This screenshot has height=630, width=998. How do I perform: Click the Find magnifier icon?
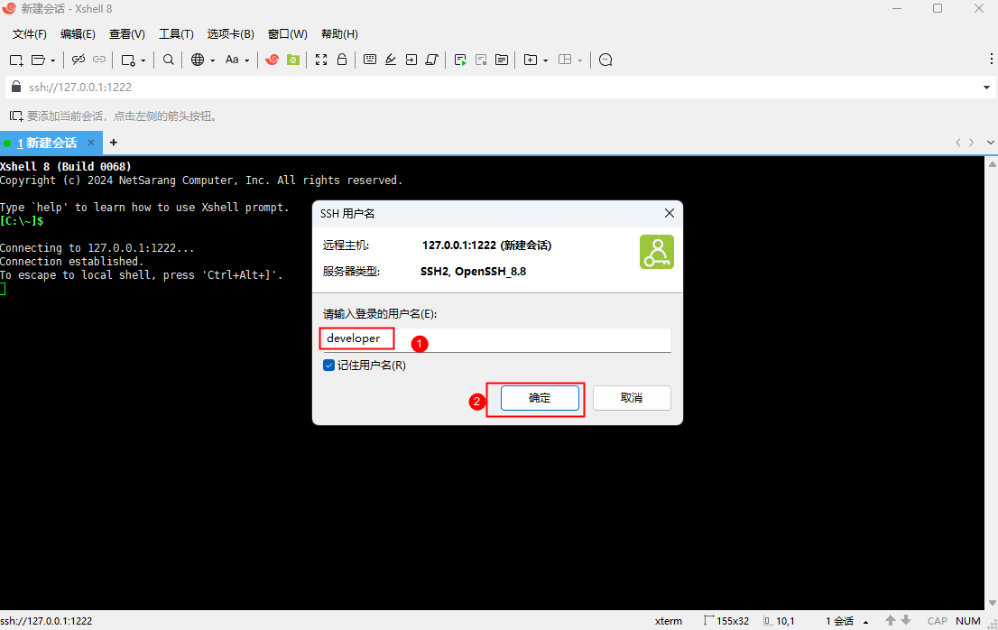coord(169,60)
